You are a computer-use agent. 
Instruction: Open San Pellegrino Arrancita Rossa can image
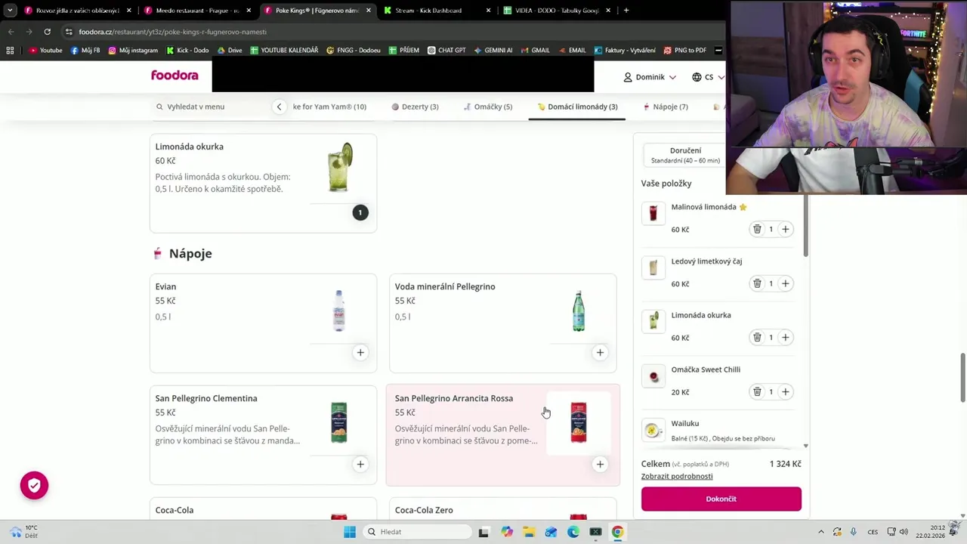coord(578,422)
